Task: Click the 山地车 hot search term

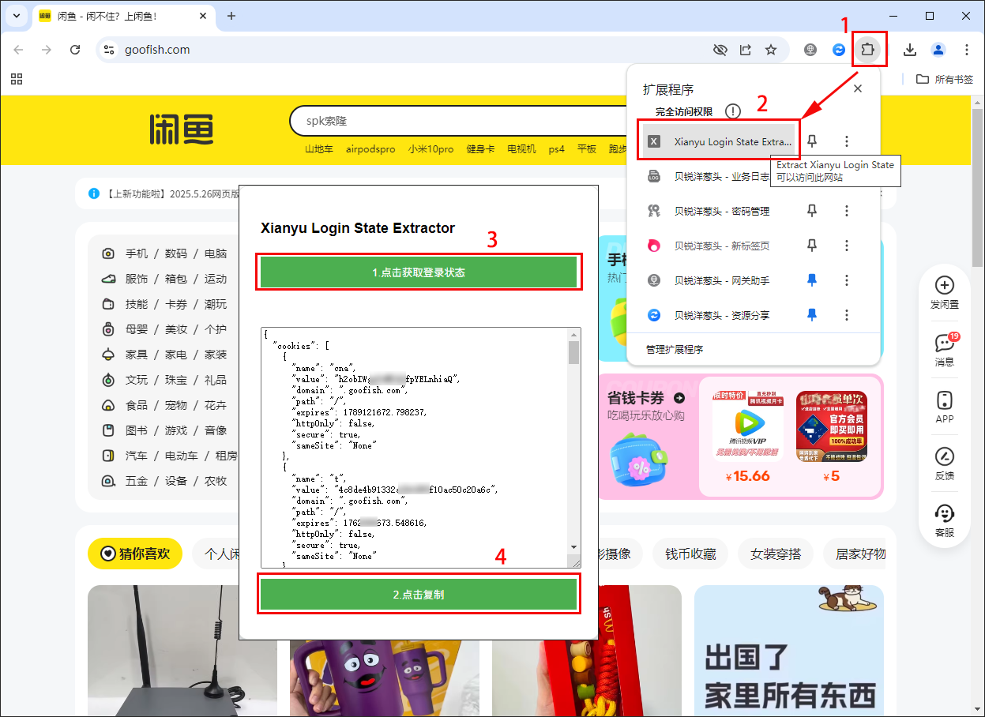Action: point(319,149)
